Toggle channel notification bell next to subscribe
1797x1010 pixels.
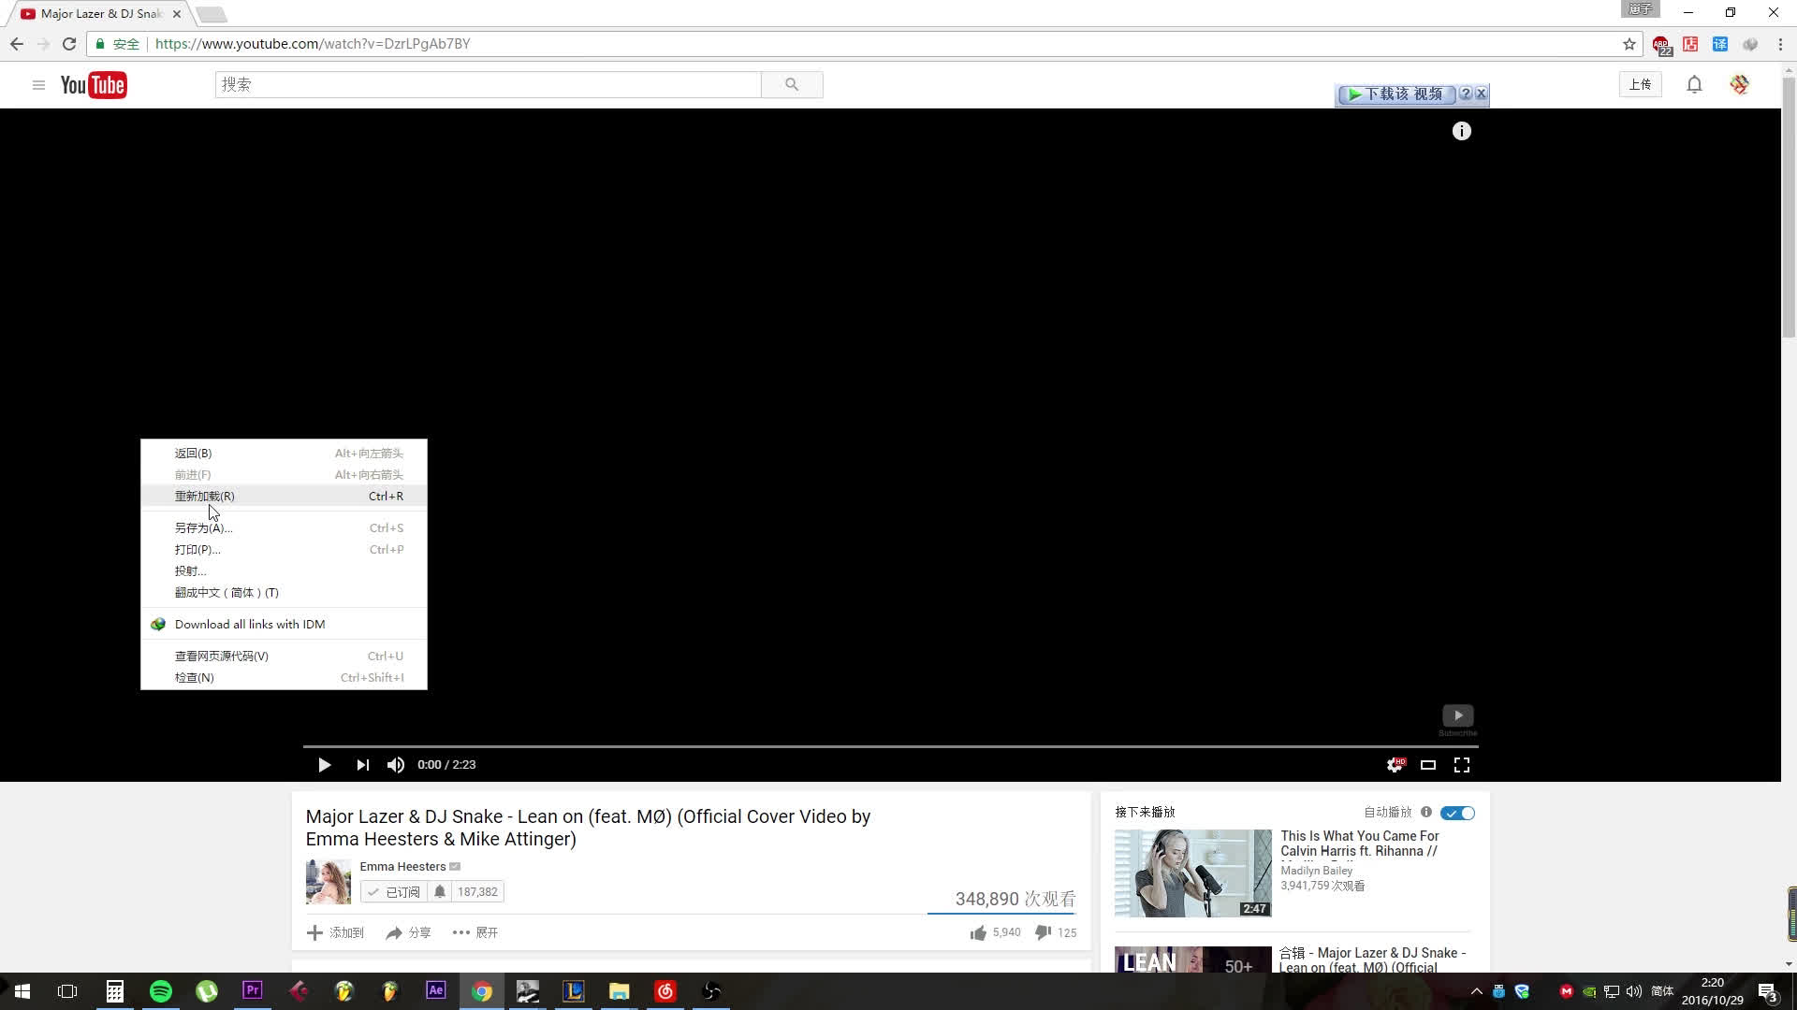[440, 892]
